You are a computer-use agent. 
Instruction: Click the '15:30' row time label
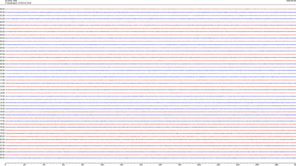pos(2,109)
